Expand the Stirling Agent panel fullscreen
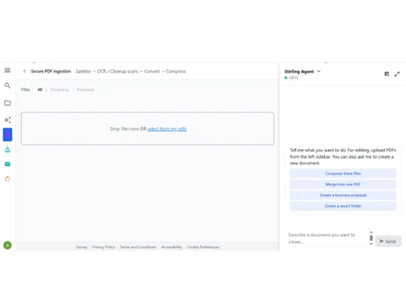Viewport: 406px width, 305px height. click(397, 74)
